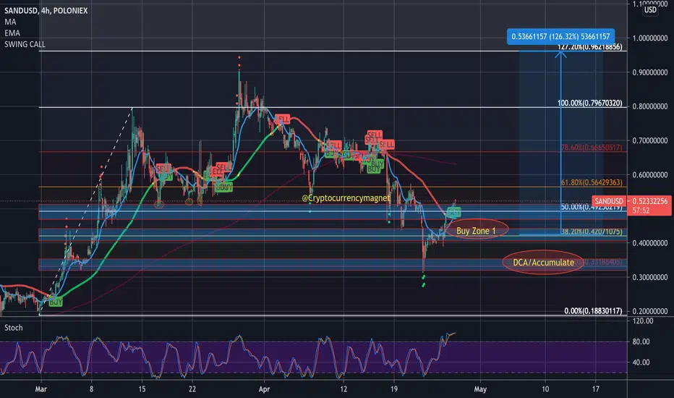Click the USD currency button

650,9
